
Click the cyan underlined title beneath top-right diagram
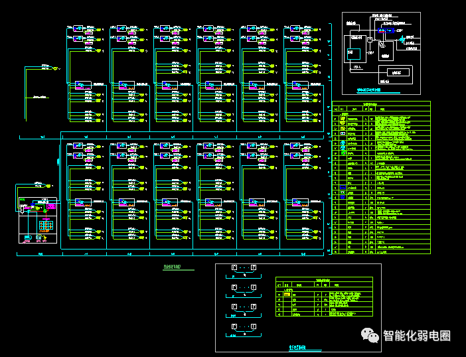[368, 90]
